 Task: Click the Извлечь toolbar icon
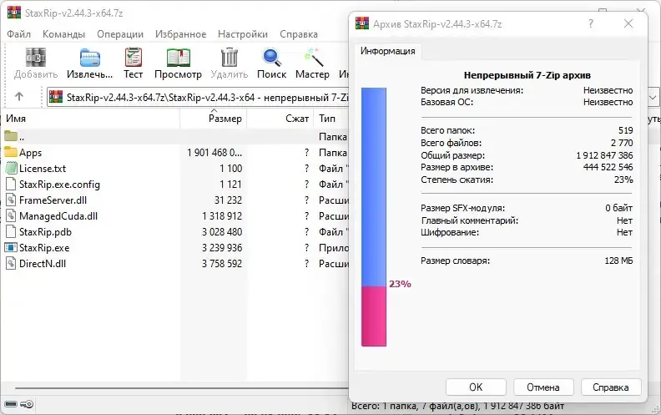[x=90, y=58]
